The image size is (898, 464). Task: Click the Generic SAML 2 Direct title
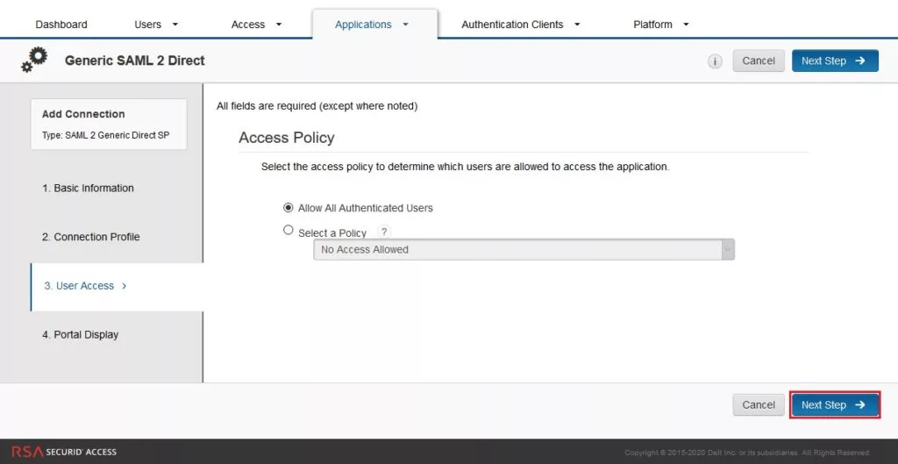134,61
